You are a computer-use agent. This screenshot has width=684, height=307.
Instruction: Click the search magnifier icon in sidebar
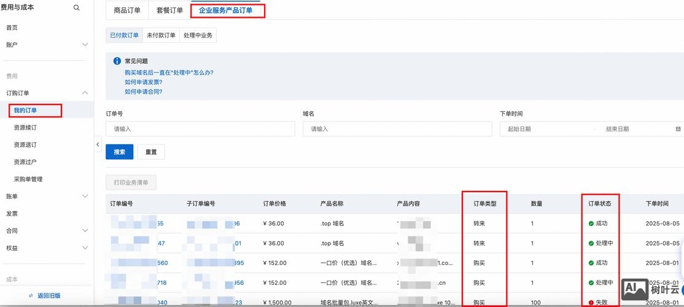[x=77, y=8]
